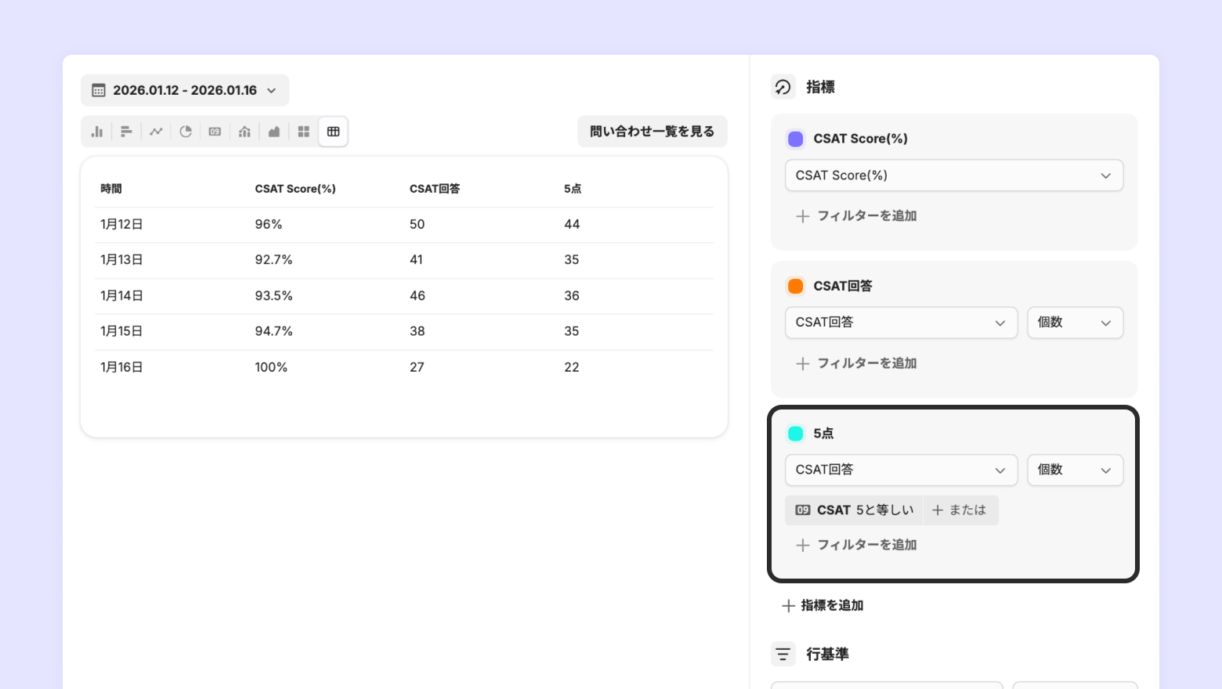Open CSAT回答 dropdown in the orange metric
This screenshot has height=689, width=1222.
901,323
